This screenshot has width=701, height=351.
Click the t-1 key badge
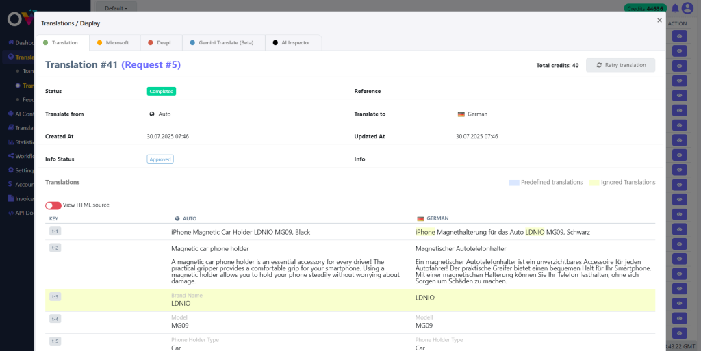[55, 231]
